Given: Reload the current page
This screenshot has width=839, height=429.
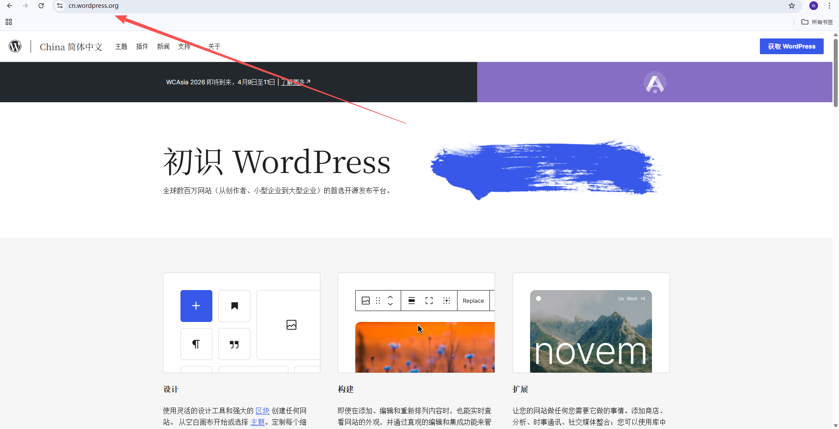Looking at the screenshot, I should click(41, 6).
